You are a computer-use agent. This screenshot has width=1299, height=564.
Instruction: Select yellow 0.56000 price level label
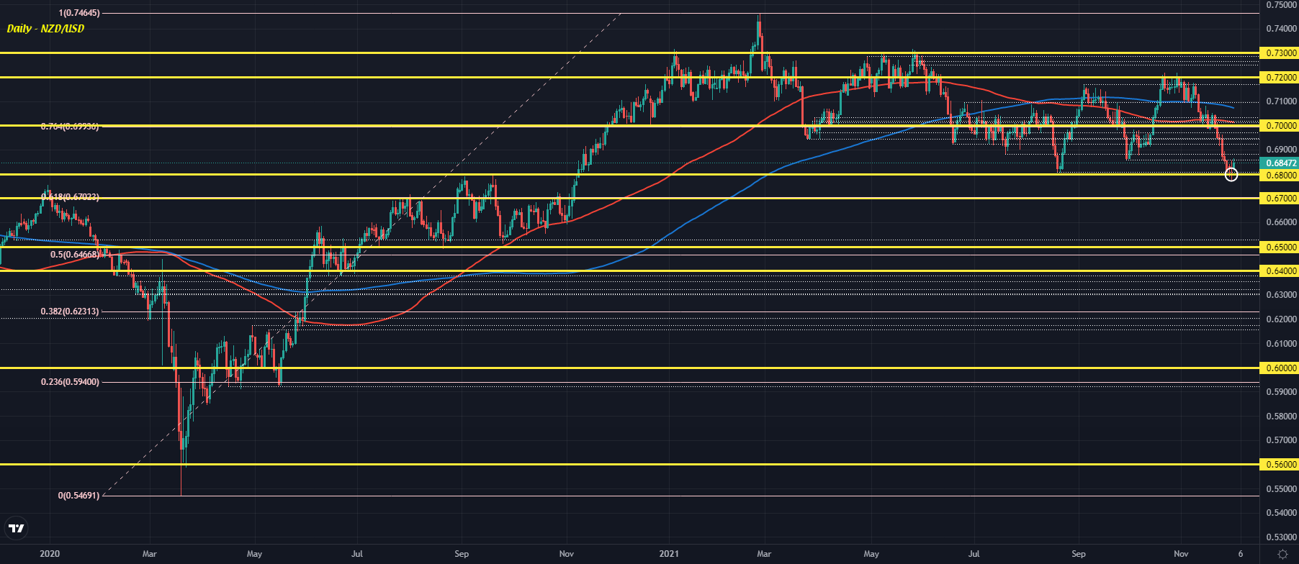pos(1280,465)
